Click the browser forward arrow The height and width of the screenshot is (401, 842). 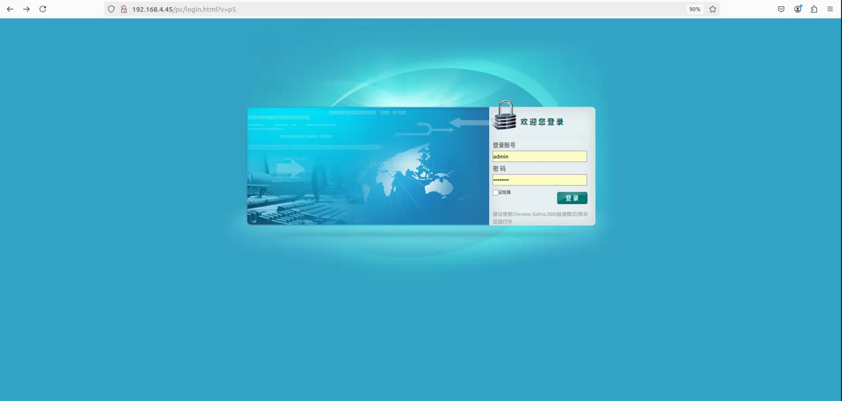pos(26,9)
